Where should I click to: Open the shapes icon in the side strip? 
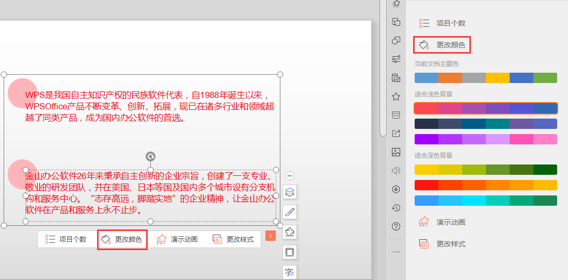click(396, 40)
